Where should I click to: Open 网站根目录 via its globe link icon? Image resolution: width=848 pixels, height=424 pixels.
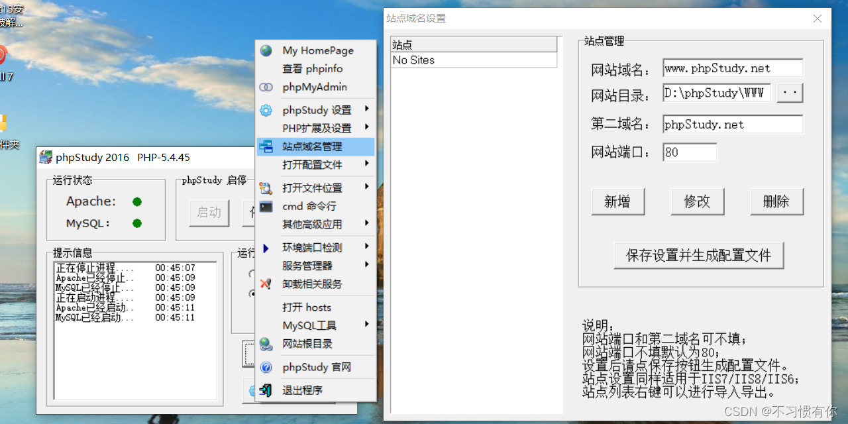coord(266,344)
